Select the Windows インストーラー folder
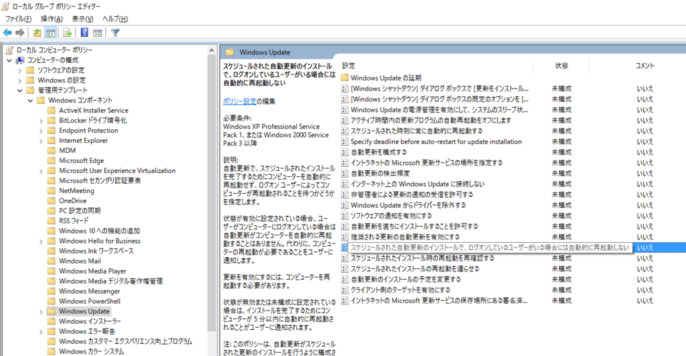The height and width of the screenshot is (356, 686). click(x=90, y=321)
